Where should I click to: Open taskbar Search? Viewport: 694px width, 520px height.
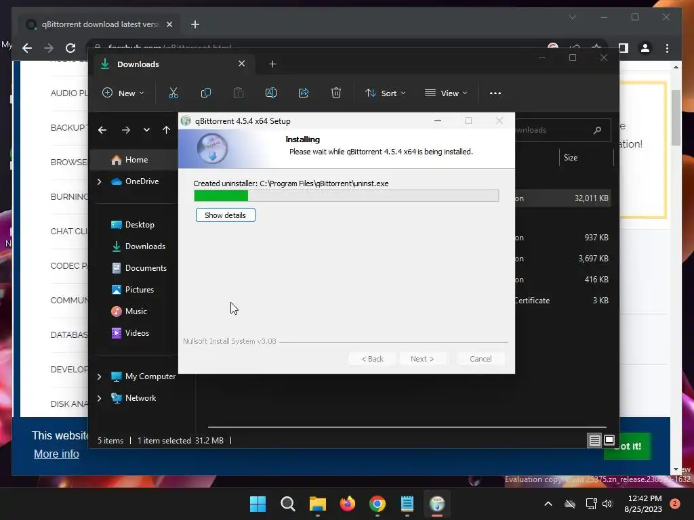coord(287,504)
